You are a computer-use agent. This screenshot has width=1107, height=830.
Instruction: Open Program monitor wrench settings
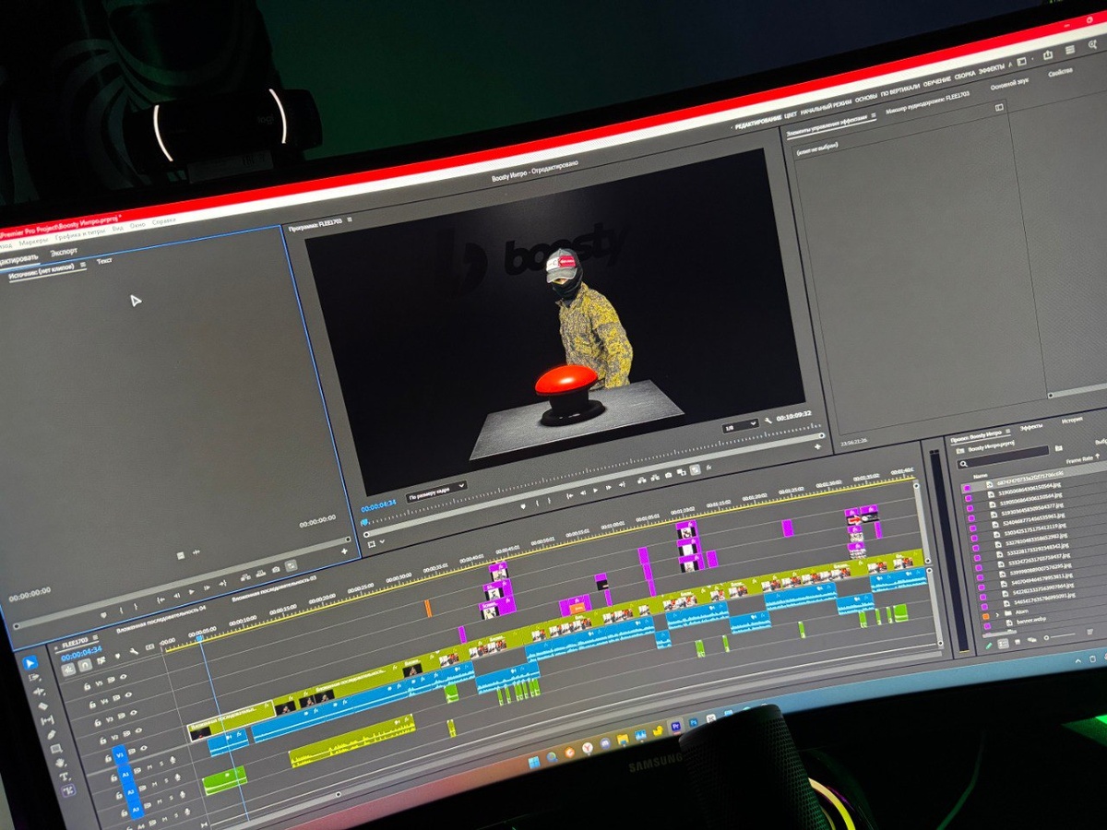coord(768,421)
